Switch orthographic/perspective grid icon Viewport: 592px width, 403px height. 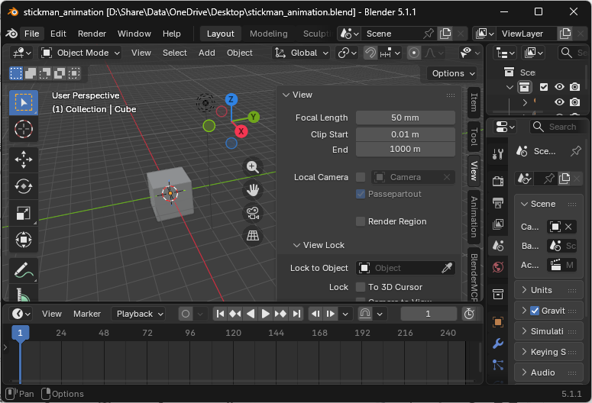tap(253, 236)
